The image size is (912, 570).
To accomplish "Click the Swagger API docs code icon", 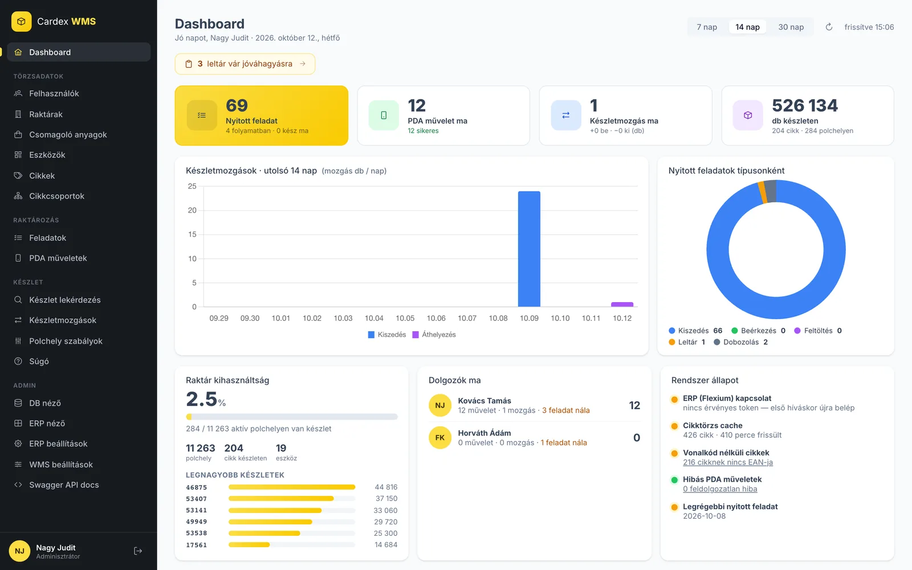I will point(18,485).
